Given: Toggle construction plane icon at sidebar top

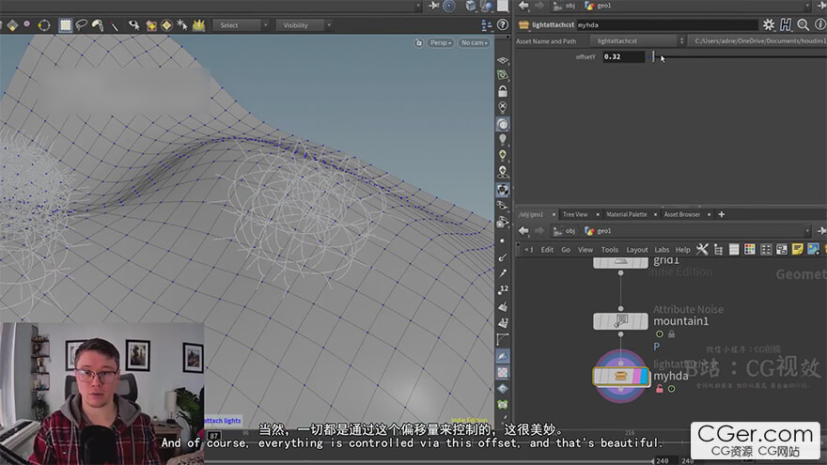Looking at the screenshot, I should (x=503, y=61).
